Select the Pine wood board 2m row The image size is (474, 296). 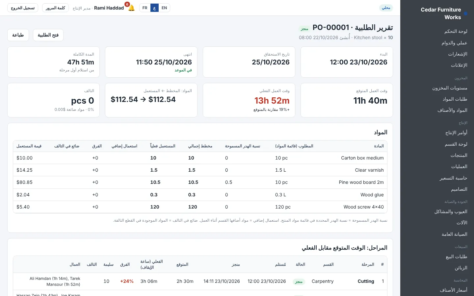point(200,182)
